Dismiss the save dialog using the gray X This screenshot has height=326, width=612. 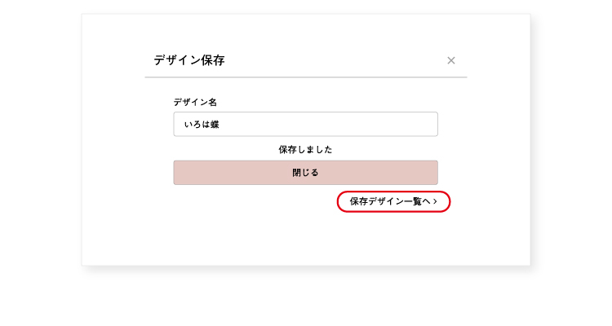451,60
